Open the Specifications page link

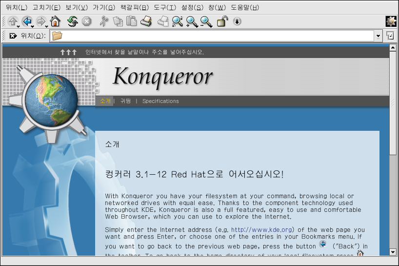pos(160,101)
